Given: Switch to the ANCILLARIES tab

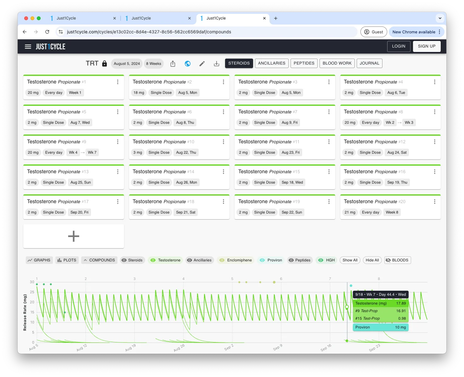Looking at the screenshot, I should [x=272, y=63].
